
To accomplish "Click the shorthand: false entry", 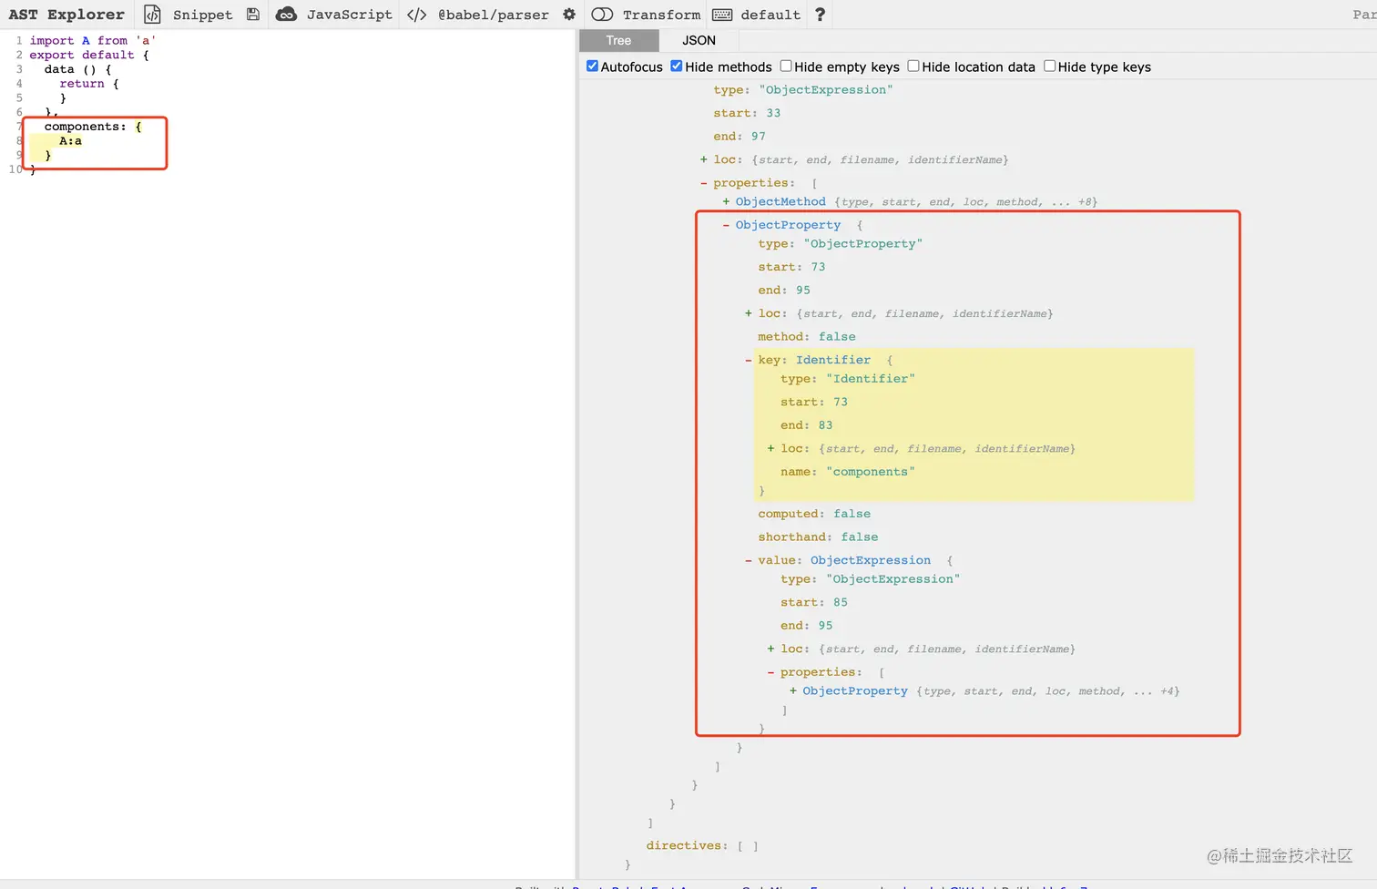I will (818, 537).
